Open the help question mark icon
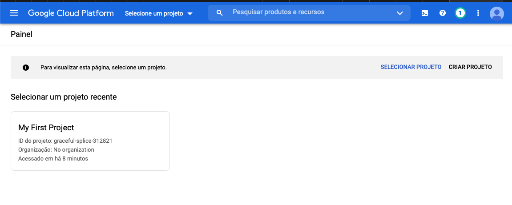Viewport: 512px width, 205px height. pyautogui.click(x=443, y=13)
